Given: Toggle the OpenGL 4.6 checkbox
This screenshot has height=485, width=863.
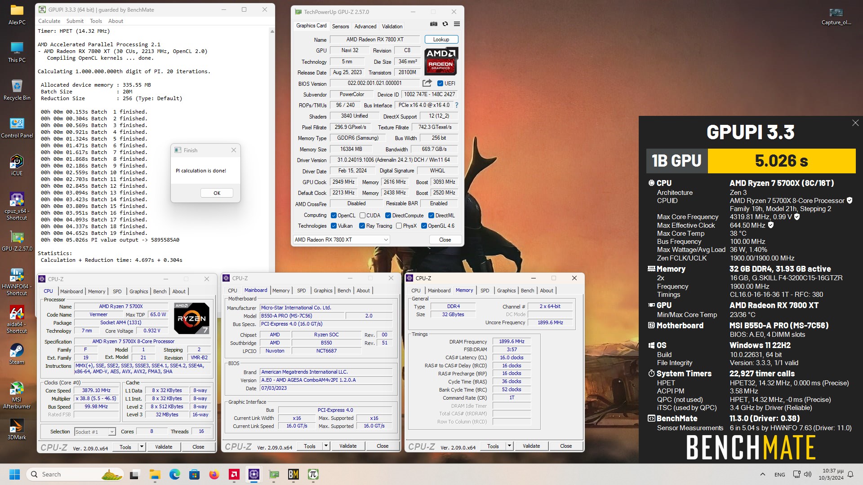Looking at the screenshot, I should point(424,226).
